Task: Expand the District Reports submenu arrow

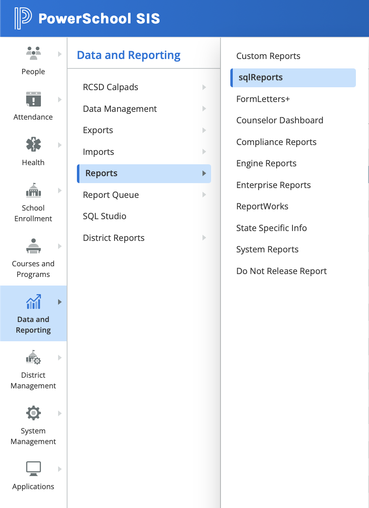Action: (204, 238)
